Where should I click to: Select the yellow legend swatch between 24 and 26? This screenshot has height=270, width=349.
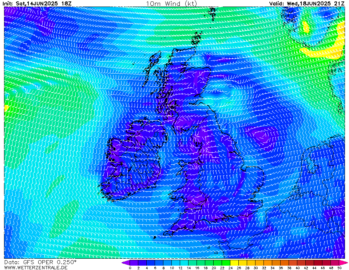pyautogui.click(x=235, y=263)
